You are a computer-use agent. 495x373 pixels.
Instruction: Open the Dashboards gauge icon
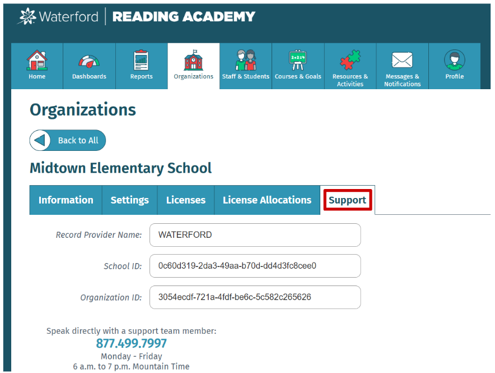(x=89, y=61)
